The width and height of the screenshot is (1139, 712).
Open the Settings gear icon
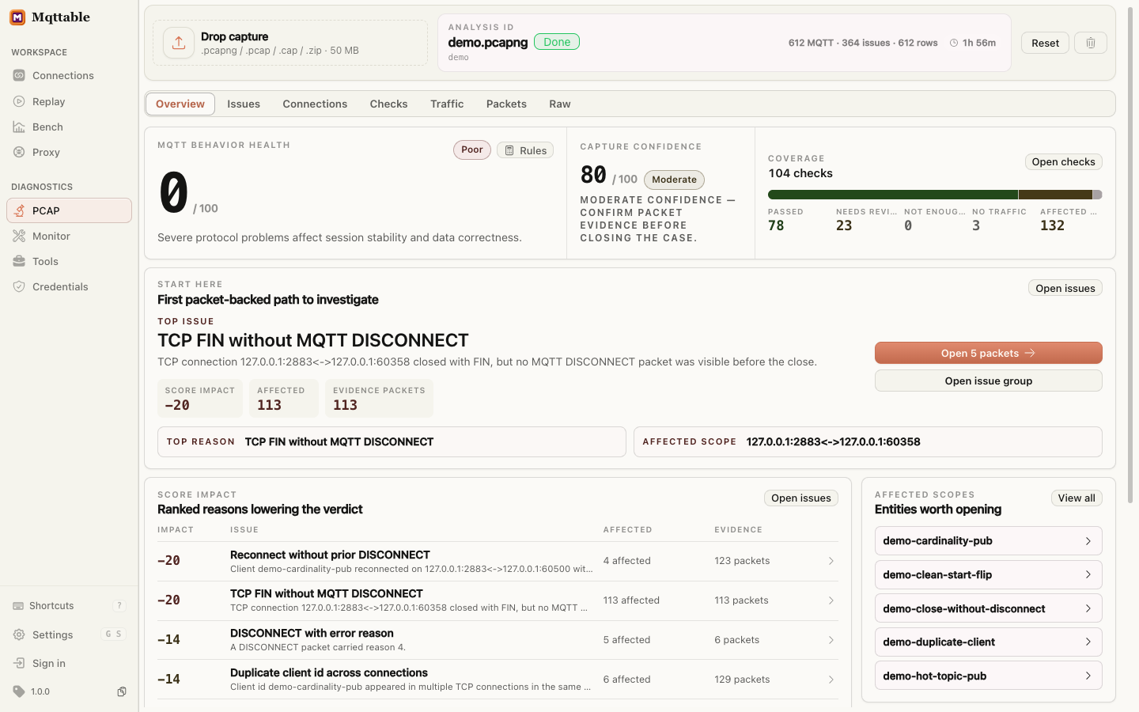(19, 634)
